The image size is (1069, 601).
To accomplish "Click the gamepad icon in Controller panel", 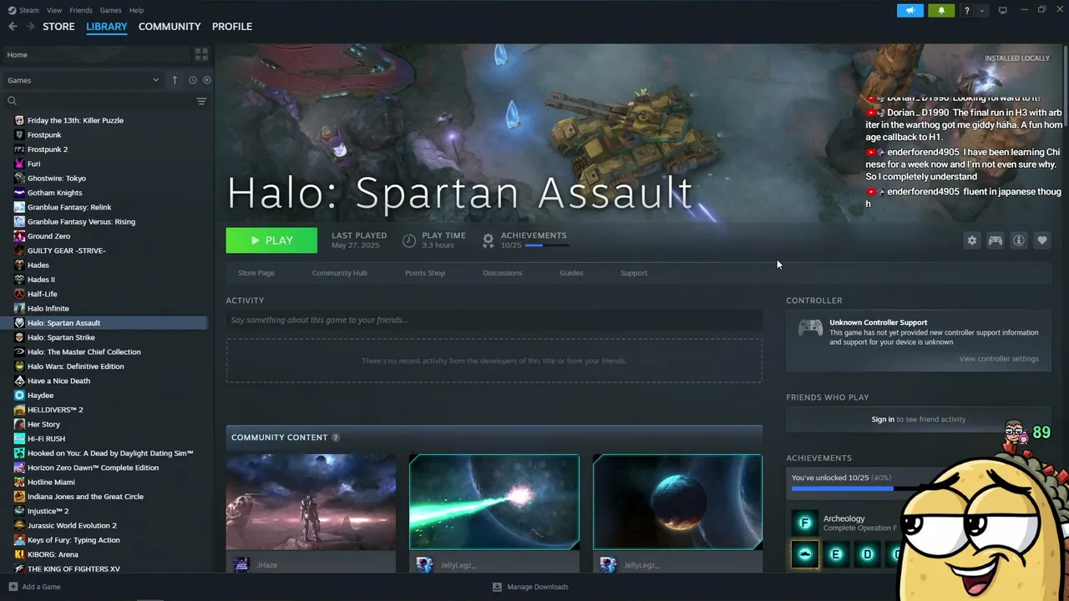I will coord(810,328).
